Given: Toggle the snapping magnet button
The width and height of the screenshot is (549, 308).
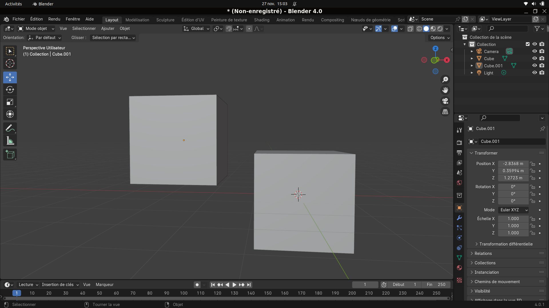Looking at the screenshot, I should tap(229, 29).
